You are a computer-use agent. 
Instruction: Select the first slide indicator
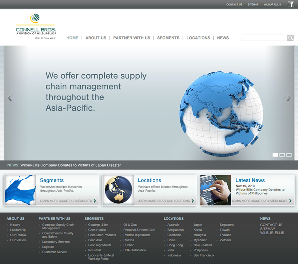(x=275, y=155)
